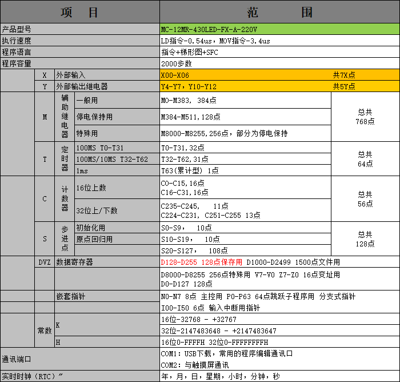
Task: Click the COM1: USB下载 communication line
Action: coord(226,353)
